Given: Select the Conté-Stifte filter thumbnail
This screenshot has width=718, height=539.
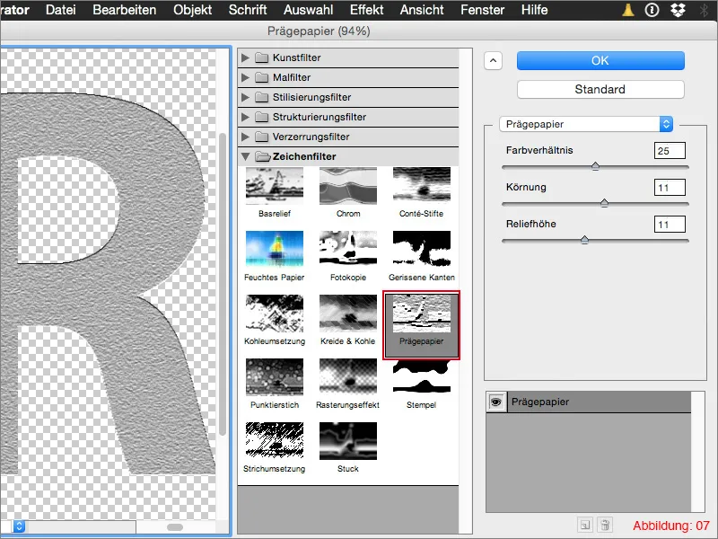Looking at the screenshot, I should click(x=421, y=186).
